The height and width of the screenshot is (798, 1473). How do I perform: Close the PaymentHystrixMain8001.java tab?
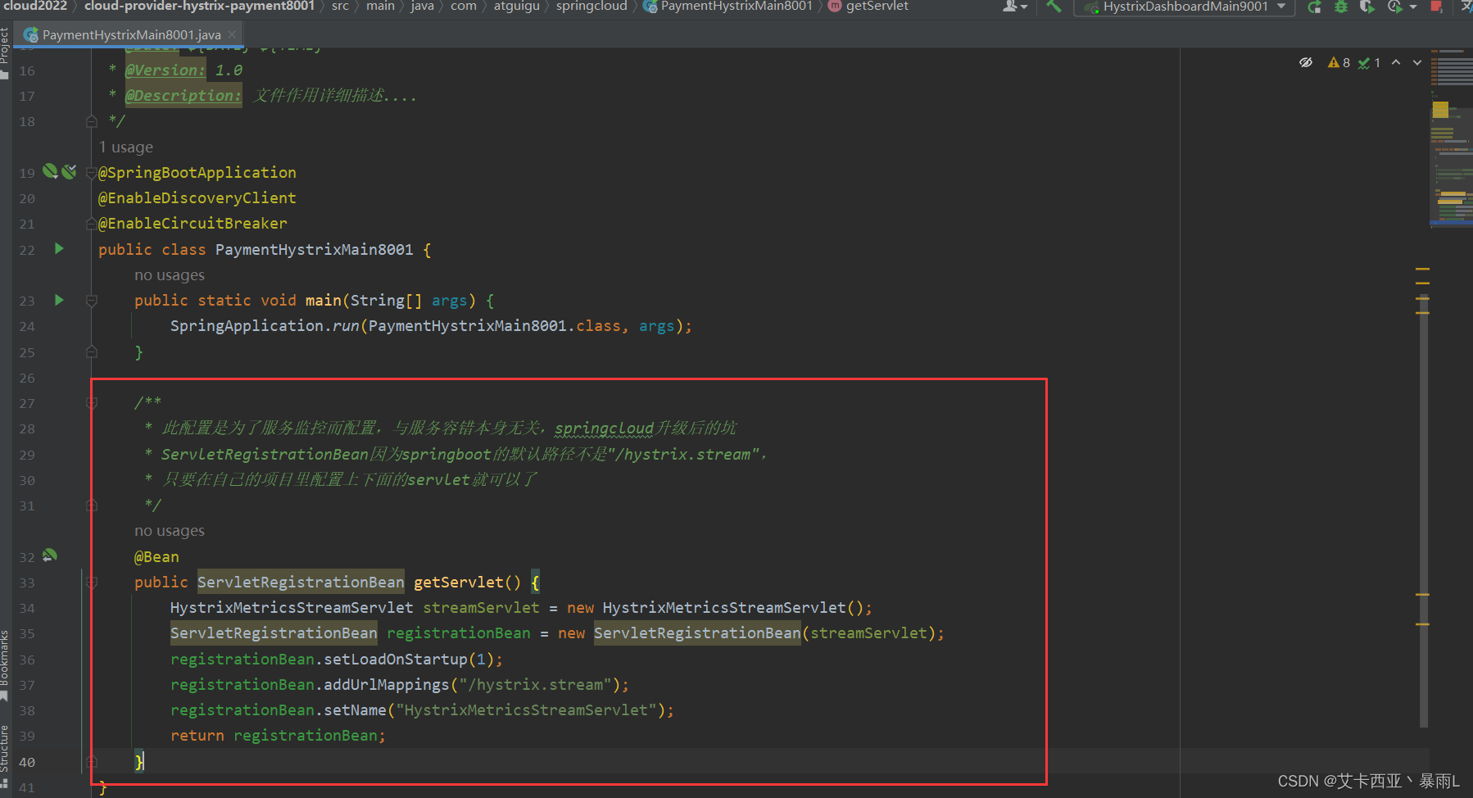point(232,34)
